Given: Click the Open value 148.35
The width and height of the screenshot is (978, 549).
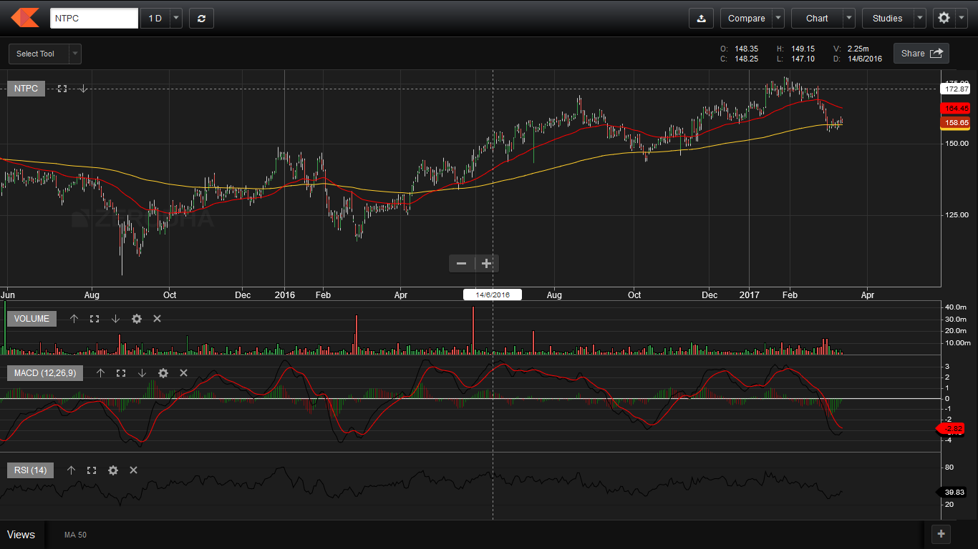Looking at the screenshot, I should click(746, 49).
